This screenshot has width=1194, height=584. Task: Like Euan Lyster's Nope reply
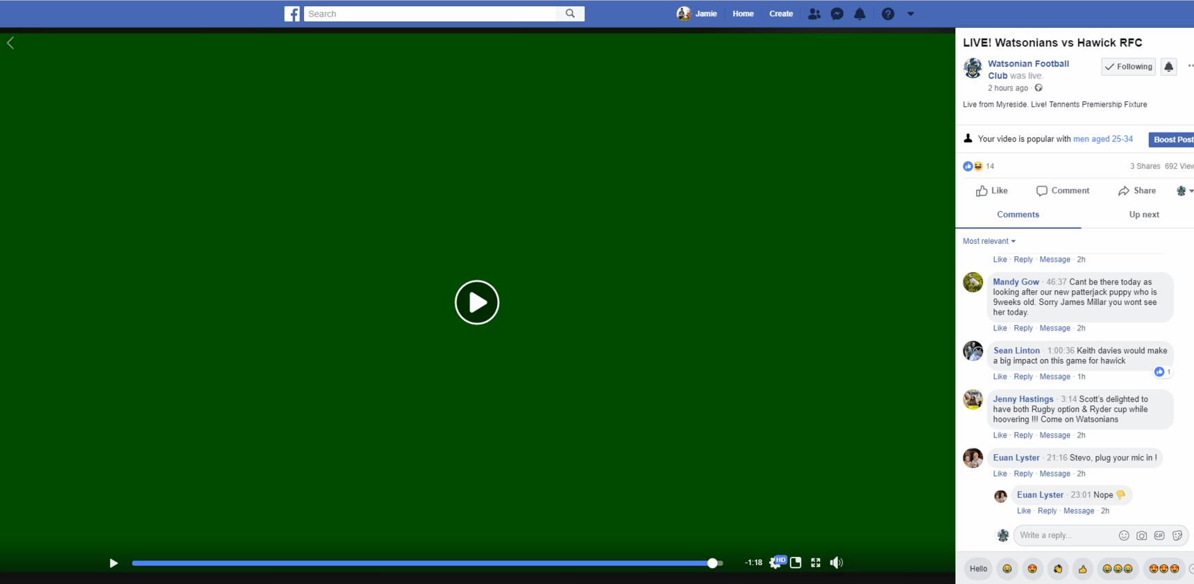1024,510
